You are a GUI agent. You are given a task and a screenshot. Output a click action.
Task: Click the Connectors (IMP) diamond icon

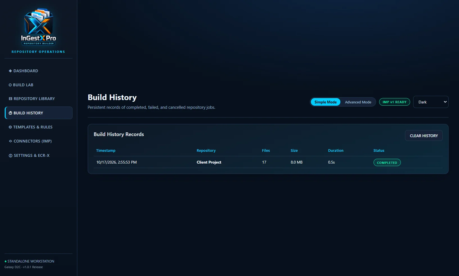[x=10, y=141]
